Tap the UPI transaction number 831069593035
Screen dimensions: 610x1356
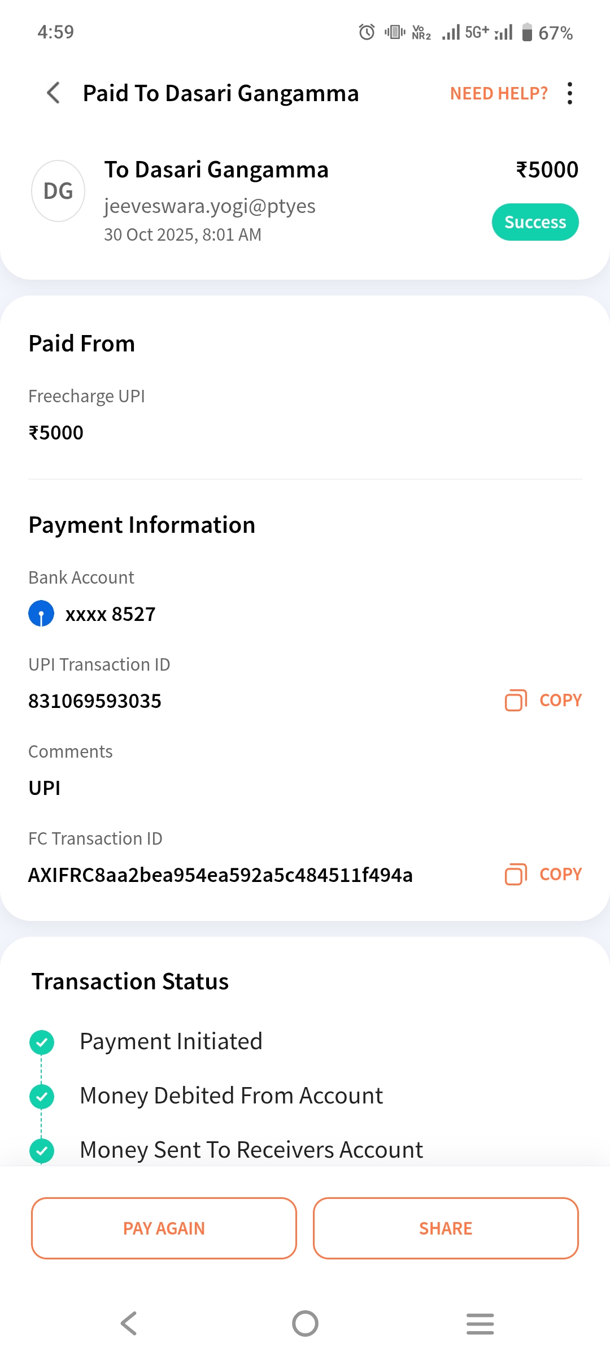(x=95, y=701)
